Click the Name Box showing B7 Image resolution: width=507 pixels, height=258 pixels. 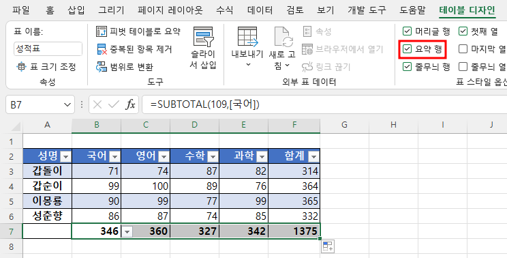(40, 104)
